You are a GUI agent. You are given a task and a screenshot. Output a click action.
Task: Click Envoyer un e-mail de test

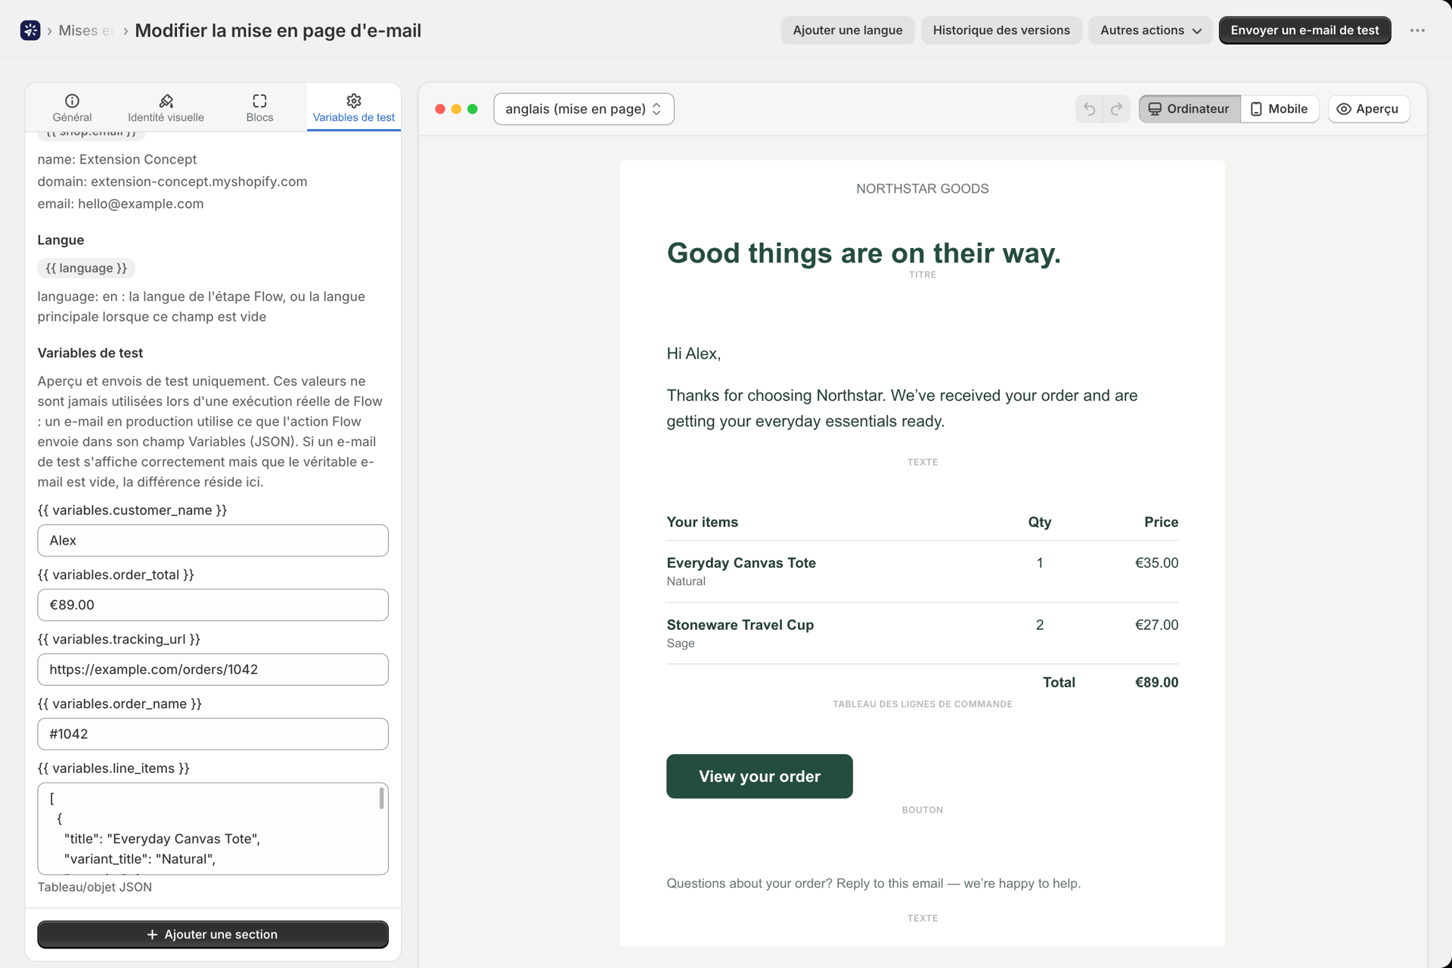click(x=1305, y=30)
